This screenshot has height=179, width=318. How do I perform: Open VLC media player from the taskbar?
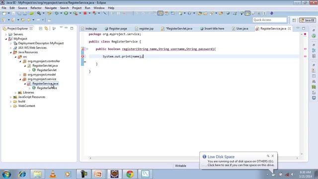53,174
